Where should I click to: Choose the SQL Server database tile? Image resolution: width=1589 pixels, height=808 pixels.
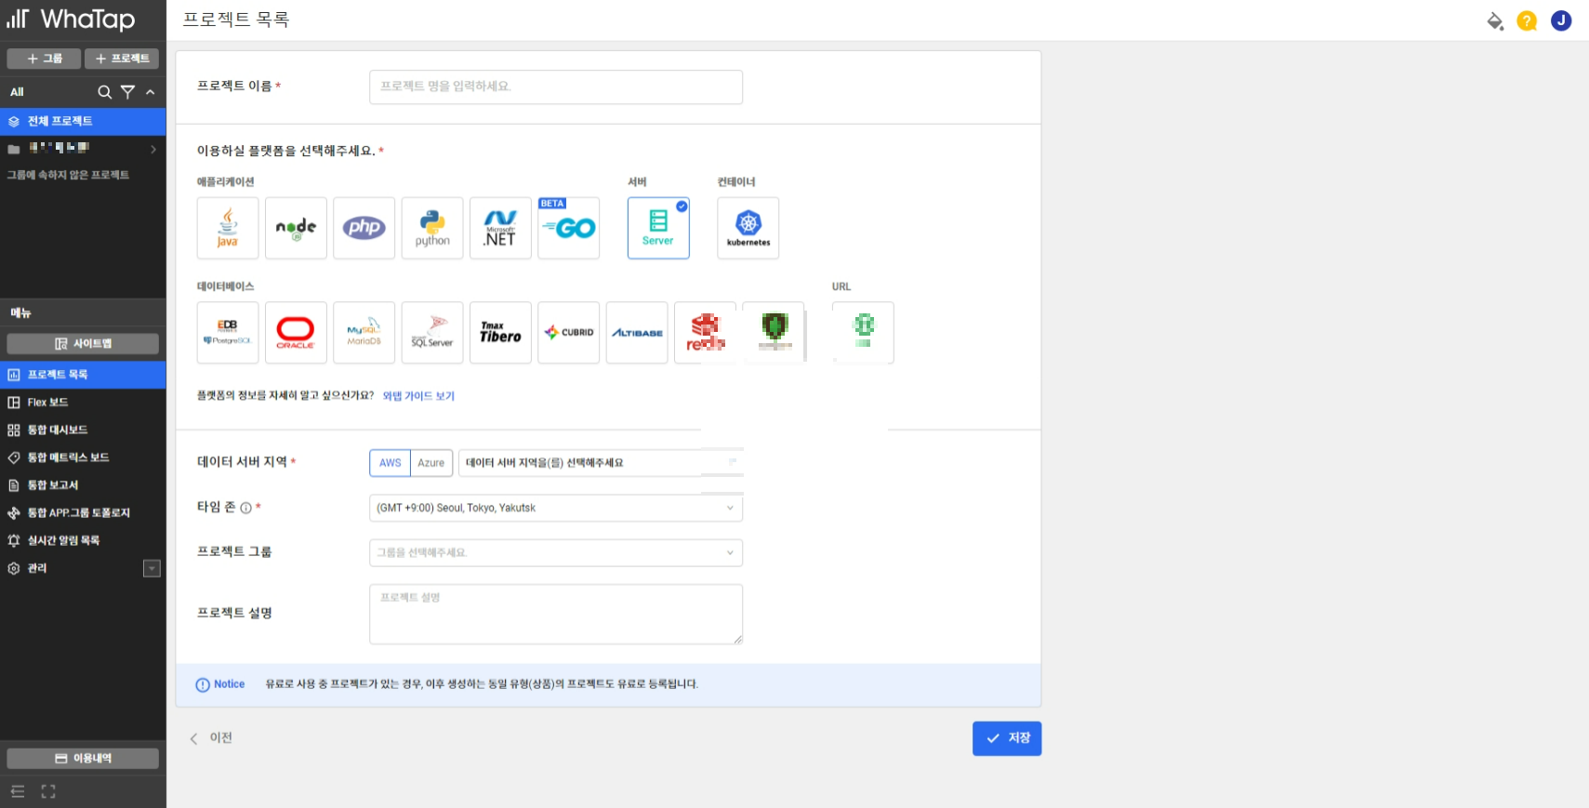[x=432, y=333]
